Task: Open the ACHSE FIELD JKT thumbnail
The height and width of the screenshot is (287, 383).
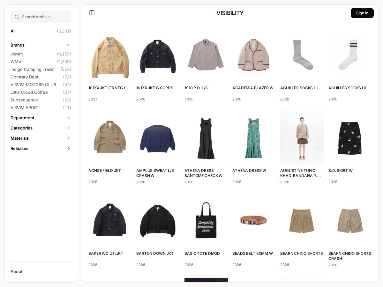Action: click(x=110, y=138)
